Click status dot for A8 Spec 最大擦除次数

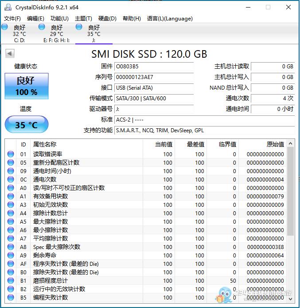click(x=11, y=247)
